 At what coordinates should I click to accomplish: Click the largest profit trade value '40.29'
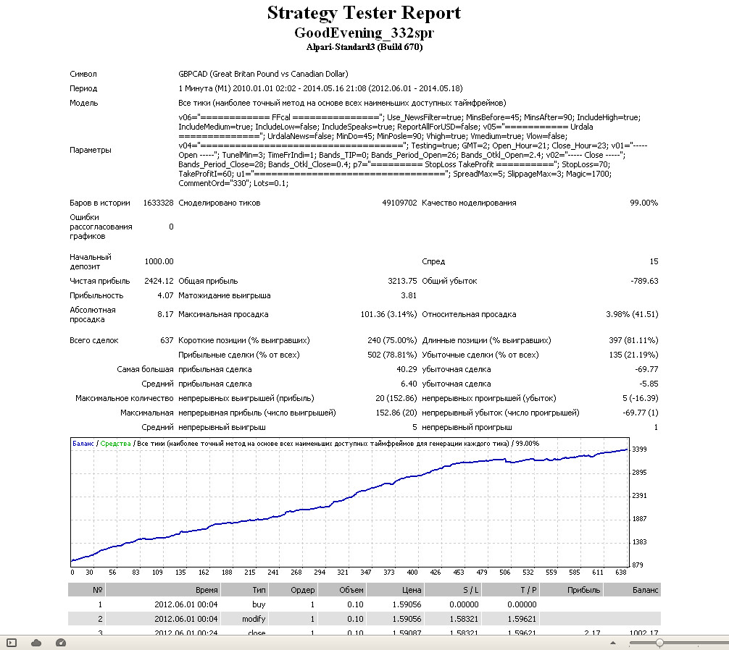coord(407,369)
